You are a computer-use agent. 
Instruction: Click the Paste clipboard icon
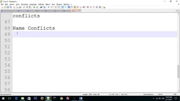(30, 7)
